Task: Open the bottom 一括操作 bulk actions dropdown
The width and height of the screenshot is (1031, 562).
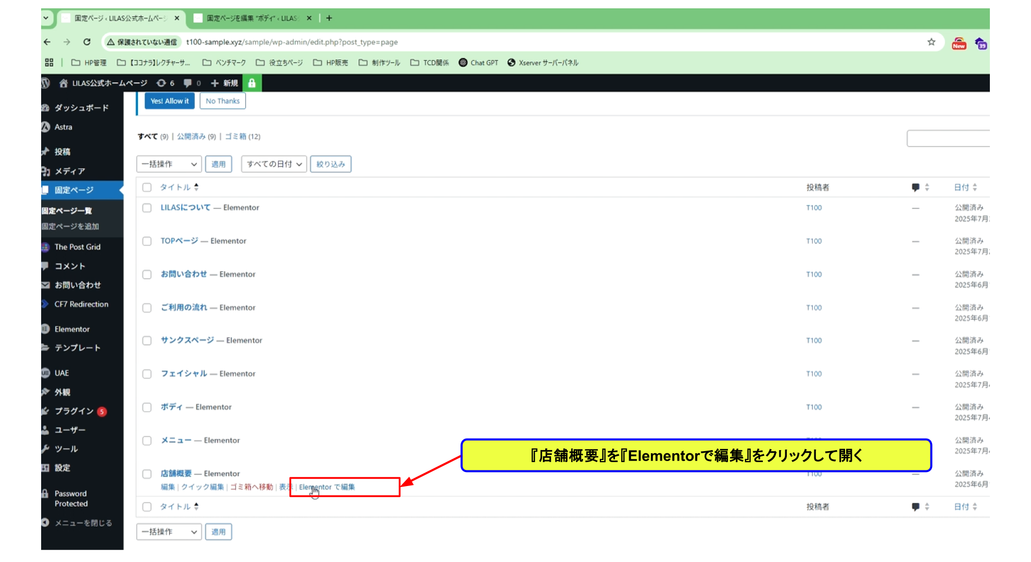Action: point(169,532)
